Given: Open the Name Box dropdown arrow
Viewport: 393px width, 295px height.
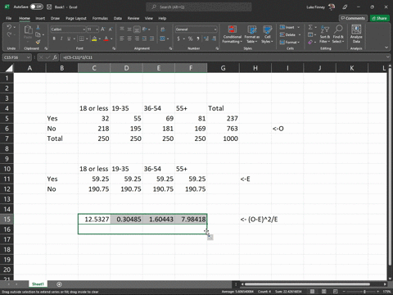Looking at the screenshot, I should click(28, 57).
